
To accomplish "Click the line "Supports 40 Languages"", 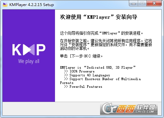I will point(90,75).
